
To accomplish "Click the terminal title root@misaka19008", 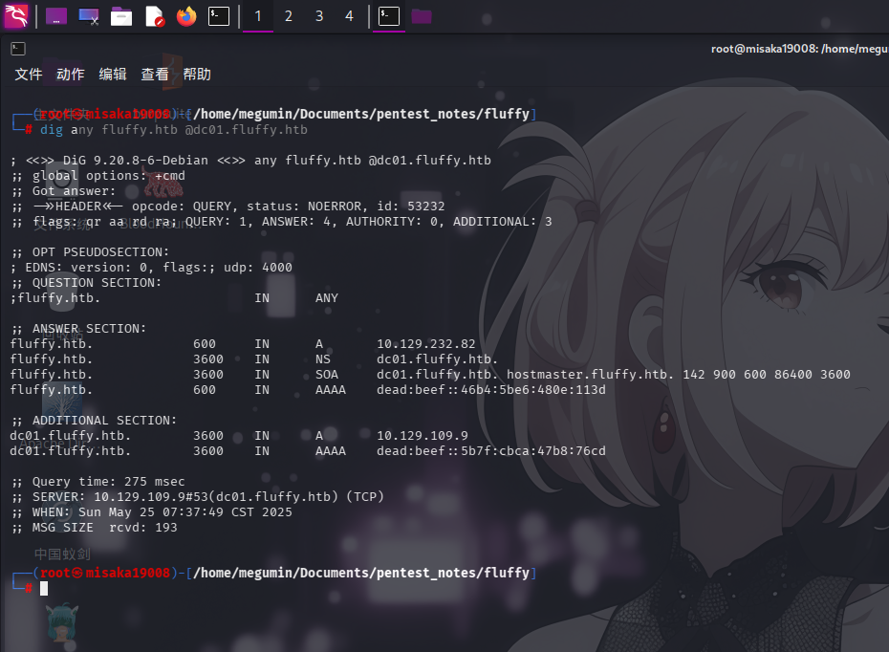I will click(x=799, y=49).
